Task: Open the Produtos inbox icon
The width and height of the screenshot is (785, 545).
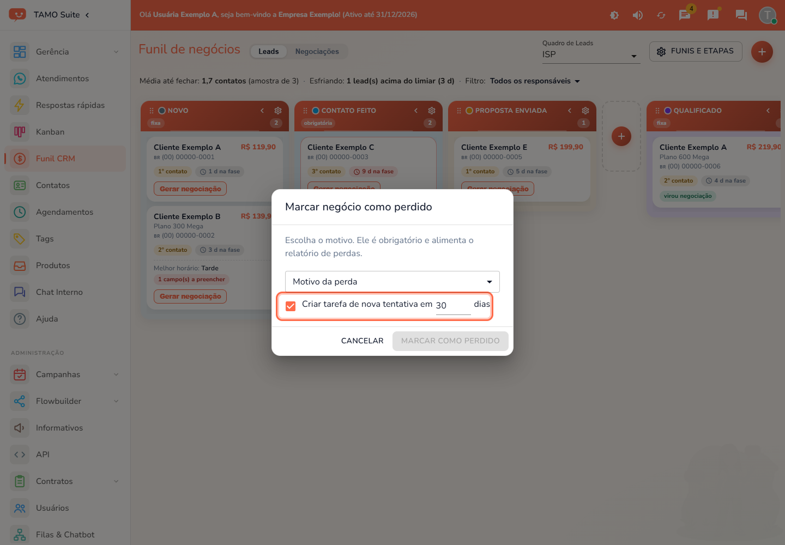Action: click(20, 265)
